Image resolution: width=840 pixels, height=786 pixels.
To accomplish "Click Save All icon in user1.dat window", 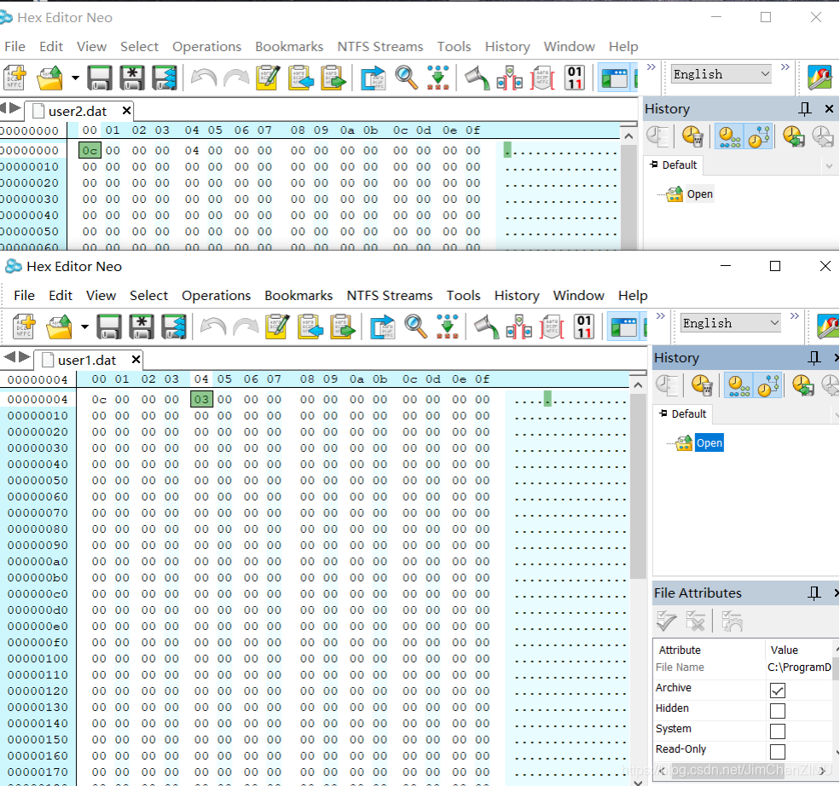I will coord(174,326).
